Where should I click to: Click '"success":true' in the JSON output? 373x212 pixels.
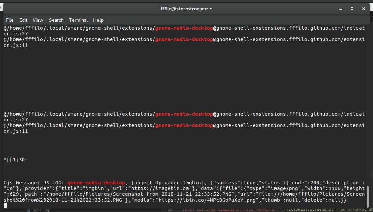point(234,183)
